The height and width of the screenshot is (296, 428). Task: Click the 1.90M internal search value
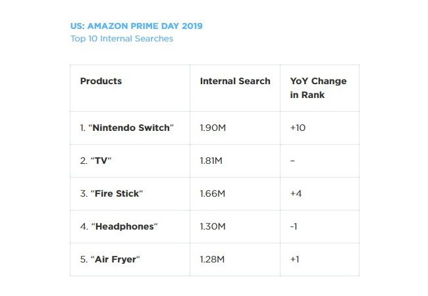pos(213,128)
